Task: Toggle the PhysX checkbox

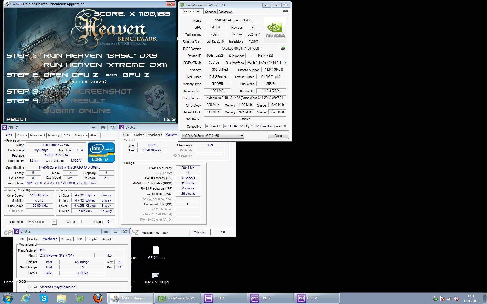Action: 241,126
